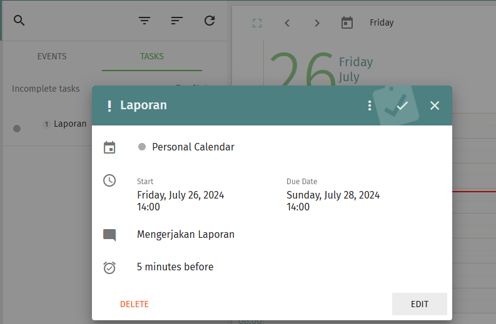Select the Laporan task in the list

(69, 124)
